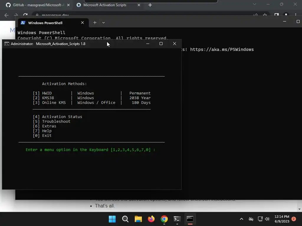This screenshot has height=226, width=302.
Task: Open the volume speaker tray icon
Action: point(267,219)
